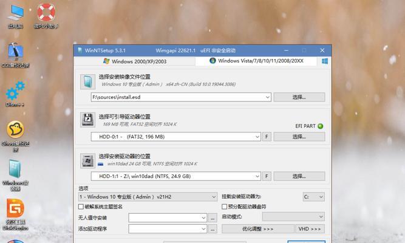Enable the 破解系统主题签名 checkbox

pyautogui.click(x=81, y=207)
